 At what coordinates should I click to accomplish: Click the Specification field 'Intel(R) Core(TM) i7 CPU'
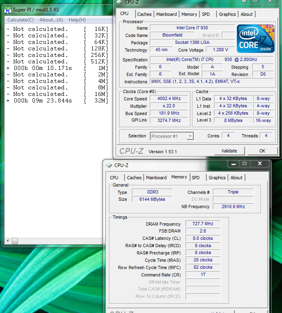(x=212, y=59)
